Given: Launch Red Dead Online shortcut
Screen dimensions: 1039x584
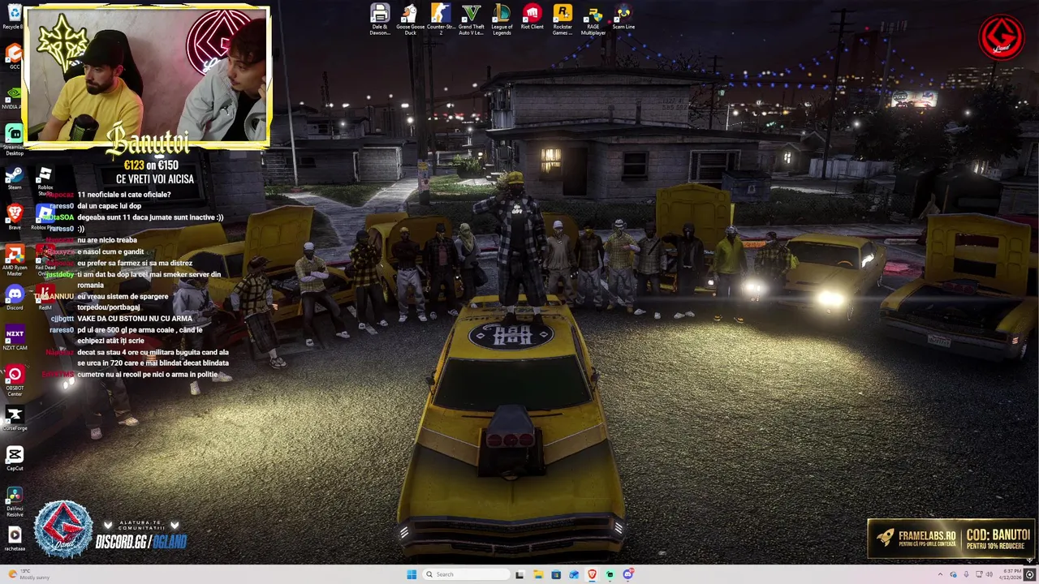Looking at the screenshot, I should 45,261.
